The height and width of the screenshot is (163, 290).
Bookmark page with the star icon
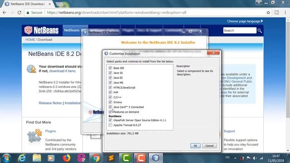[x=268, y=13]
